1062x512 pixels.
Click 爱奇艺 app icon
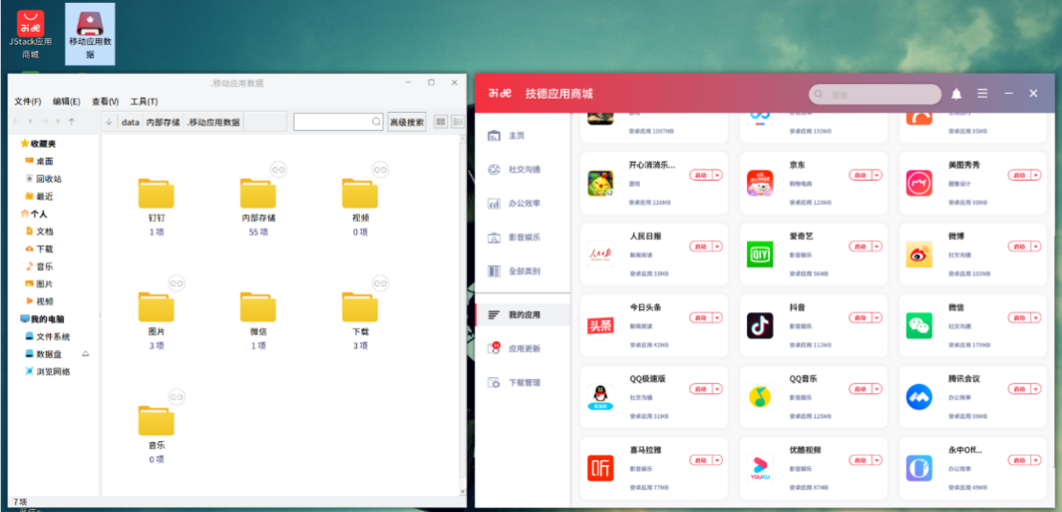tap(760, 254)
